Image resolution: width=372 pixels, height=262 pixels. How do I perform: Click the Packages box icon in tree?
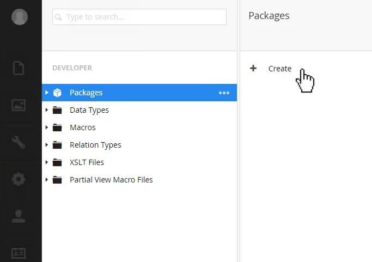point(57,93)
